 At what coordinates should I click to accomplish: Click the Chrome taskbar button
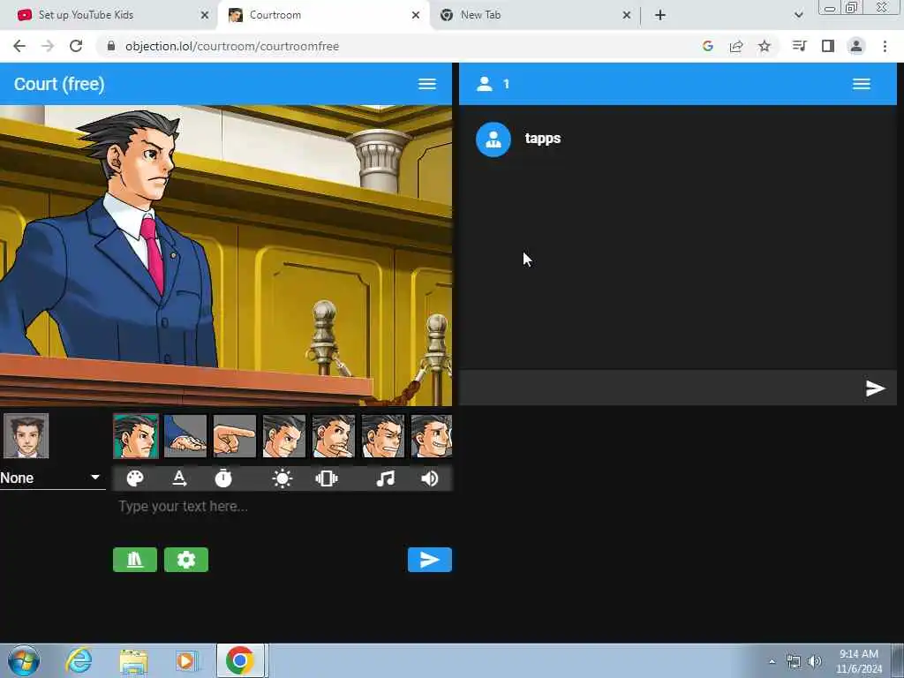(x=240, y=660)
